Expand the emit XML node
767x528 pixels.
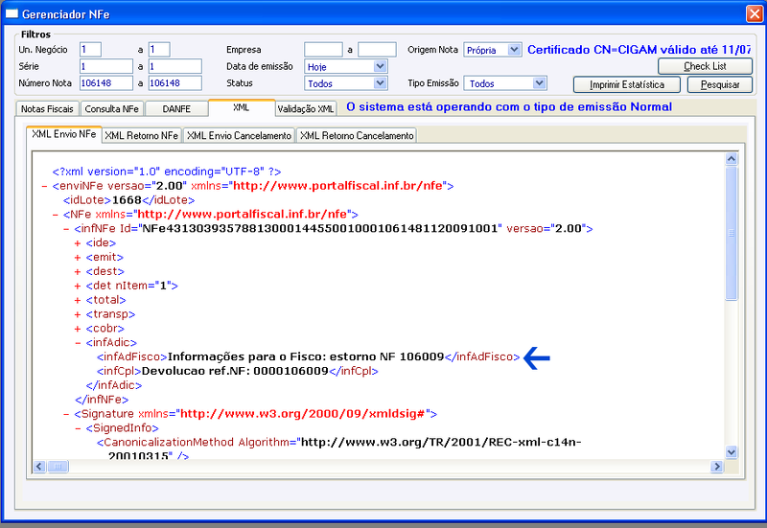pos(78,257)
